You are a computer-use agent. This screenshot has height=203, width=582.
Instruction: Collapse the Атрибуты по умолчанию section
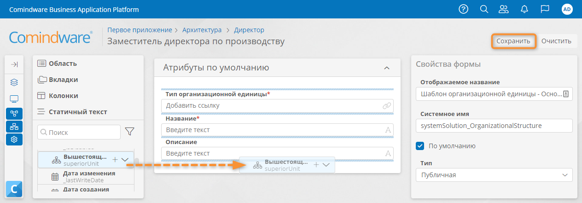click(386, 68)
